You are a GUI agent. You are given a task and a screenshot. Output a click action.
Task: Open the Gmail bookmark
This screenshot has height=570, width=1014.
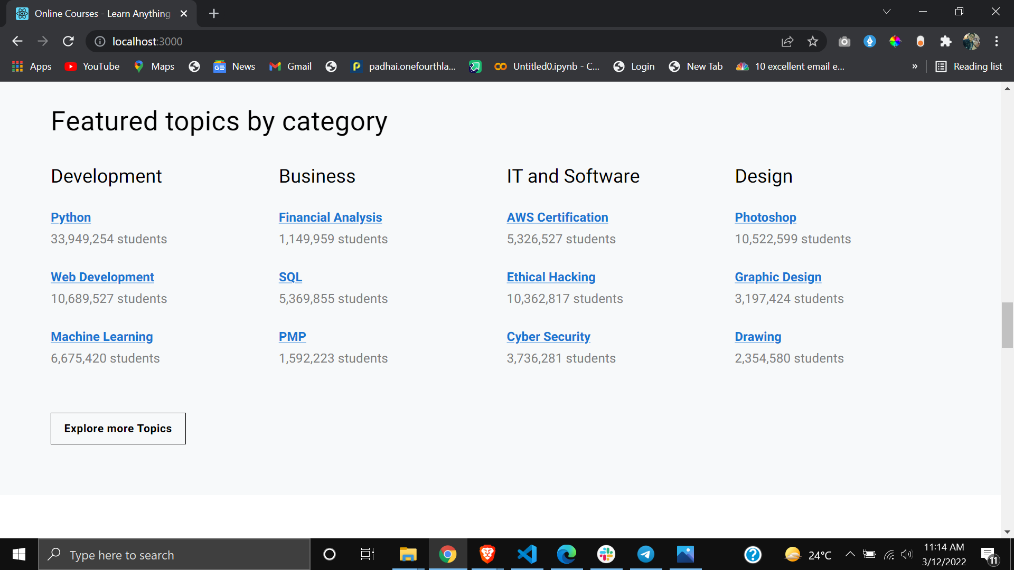pos(290,66)
